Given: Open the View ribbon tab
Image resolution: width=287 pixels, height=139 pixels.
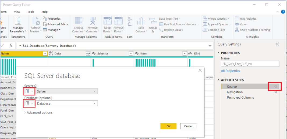Looking at the screenshot, I should click(x=17, y=12).
